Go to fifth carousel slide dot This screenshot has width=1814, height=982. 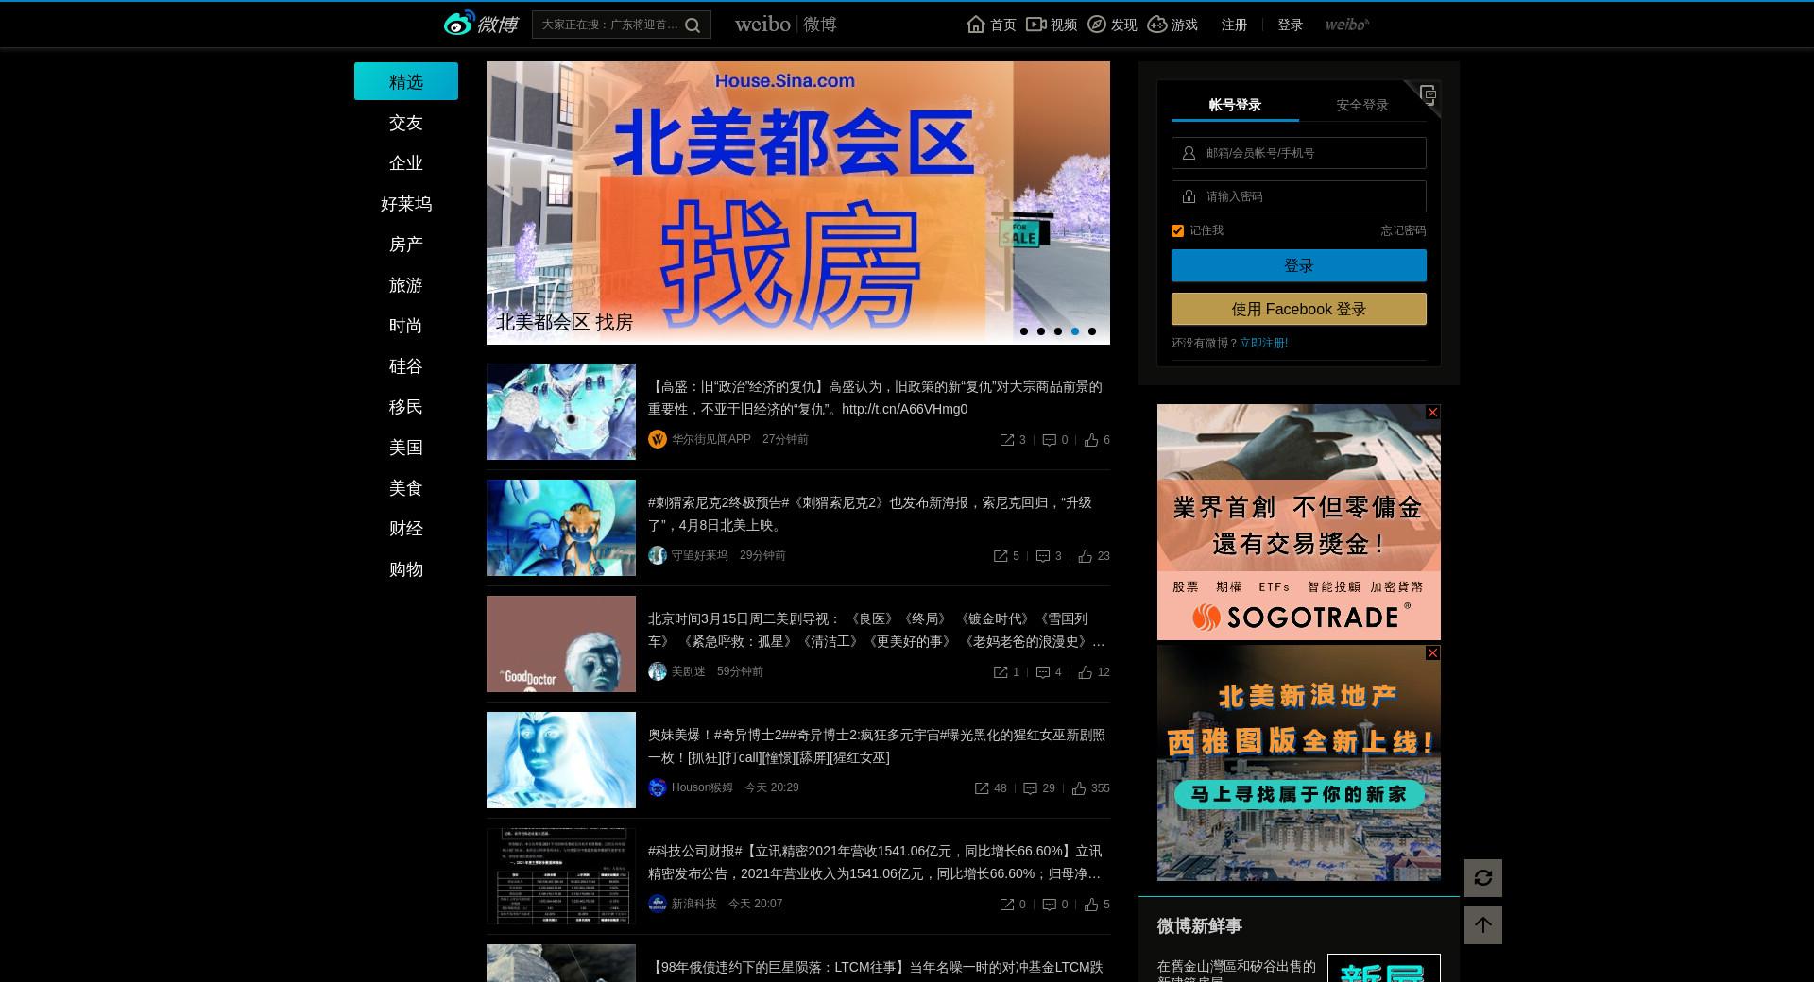[x=1092, y=331]
